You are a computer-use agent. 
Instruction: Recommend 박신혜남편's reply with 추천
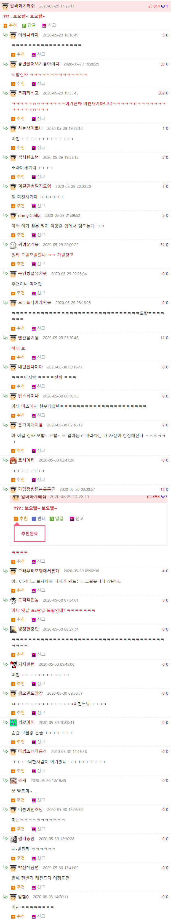(x=18, y=887)
